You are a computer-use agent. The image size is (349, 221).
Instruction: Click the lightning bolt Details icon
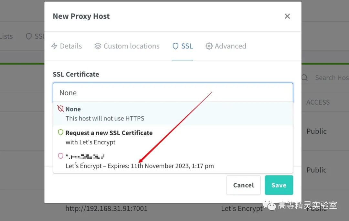click(54, 46)
